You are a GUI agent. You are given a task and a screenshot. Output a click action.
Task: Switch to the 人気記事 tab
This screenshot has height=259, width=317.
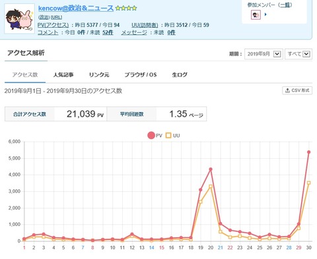(x=63, y=74)
